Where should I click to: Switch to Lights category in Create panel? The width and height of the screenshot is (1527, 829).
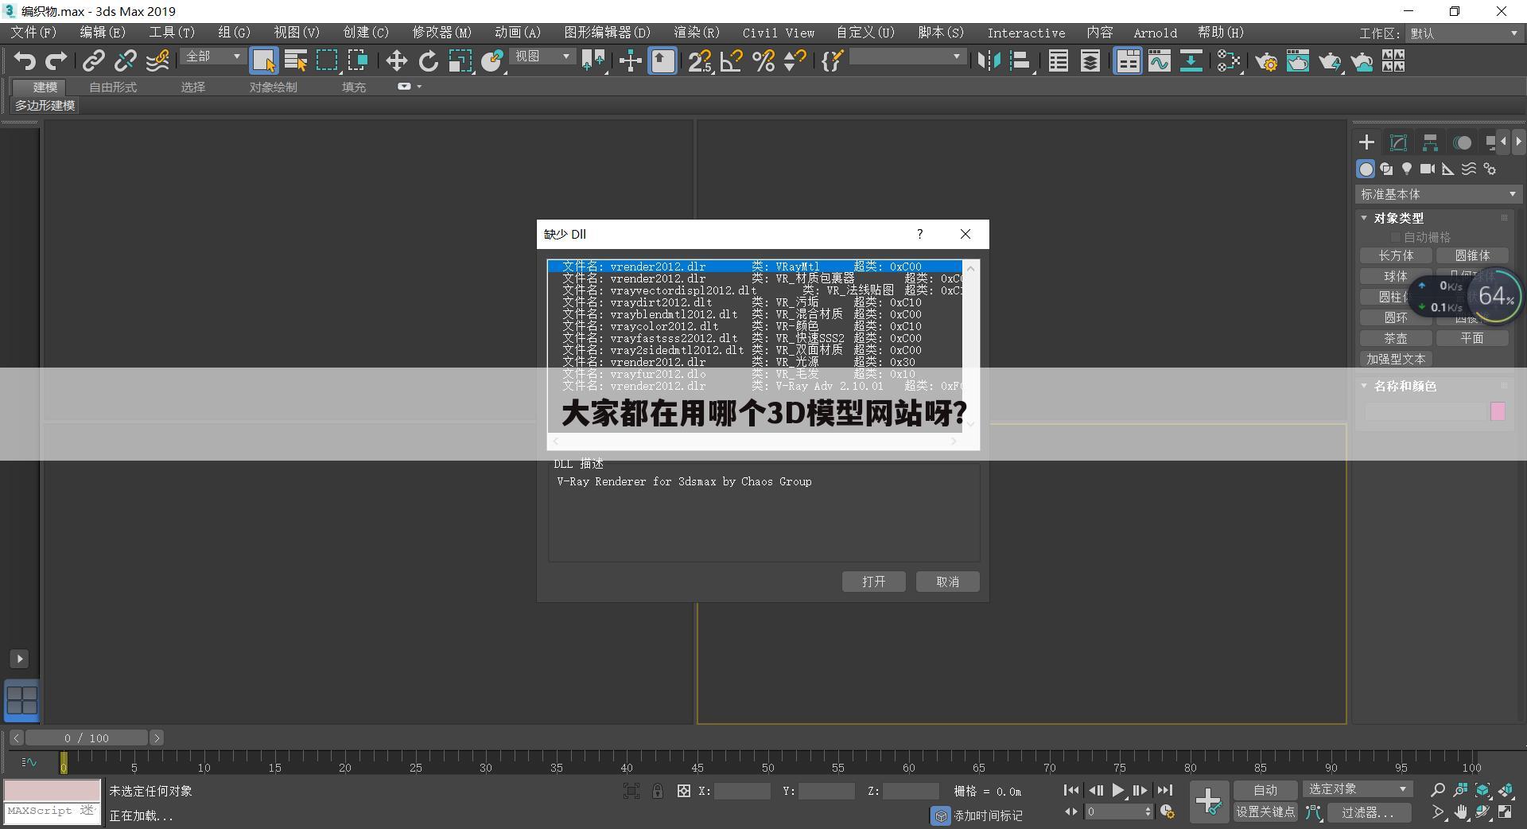tap(1407, 169)
